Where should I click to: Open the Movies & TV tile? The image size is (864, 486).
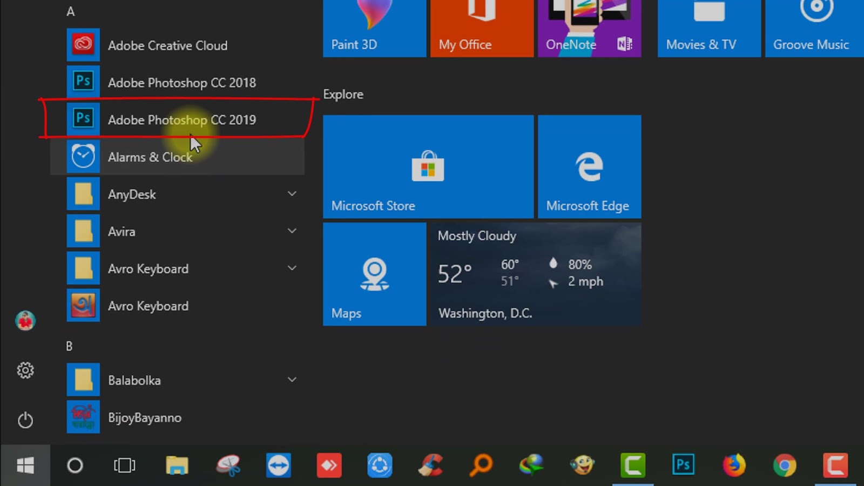click(709, 28)
